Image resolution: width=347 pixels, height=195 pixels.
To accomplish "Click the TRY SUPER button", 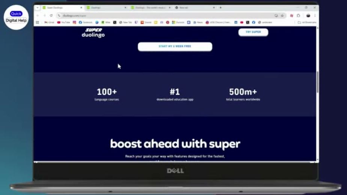I will click(253, 32).
